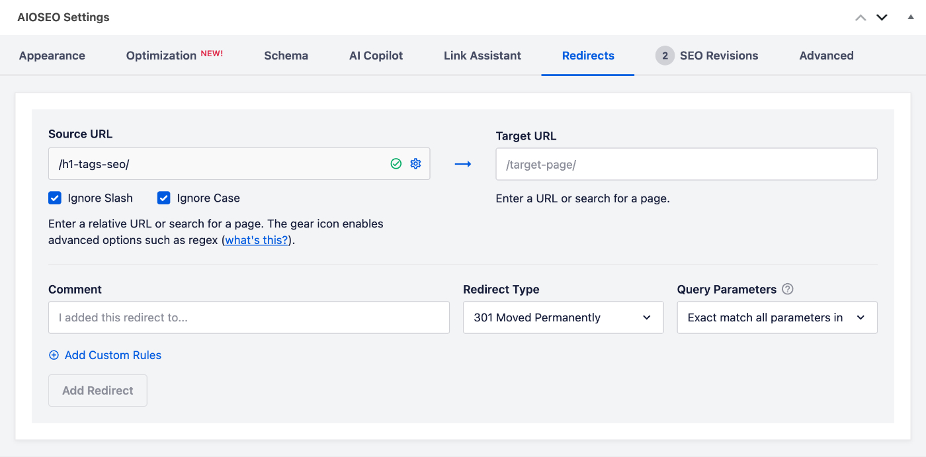
Task: Click 'Enter a URL or search for a page.' text
Action: [583, 198]
